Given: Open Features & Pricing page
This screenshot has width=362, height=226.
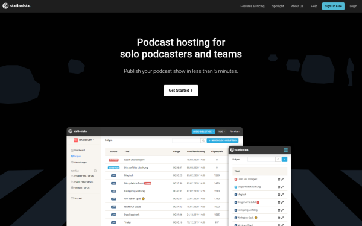Looking at the screenshot, I should tap(252, 6).
